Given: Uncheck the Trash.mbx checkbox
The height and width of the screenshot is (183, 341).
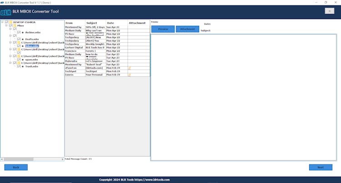Looking at the screenshot, I should click(x=19, y=66).
